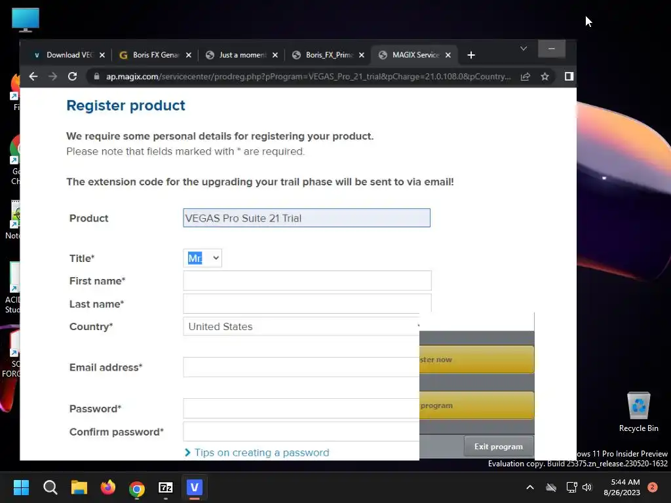Minimize the Chrome browser window
The height and width of the screenshot is (503, 671).
[552, 48]
